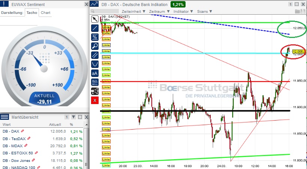Select the parabola curve tool
The height and width of the screenshot is (169, 307).
tap(95, 64)
